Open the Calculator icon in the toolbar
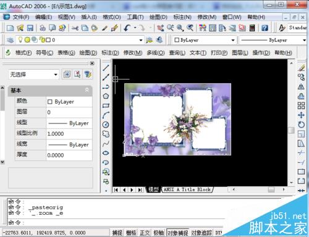 click(252, 28)
